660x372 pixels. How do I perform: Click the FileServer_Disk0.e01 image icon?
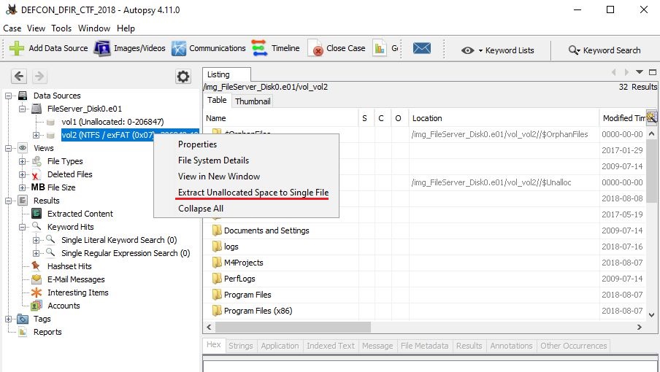pyautogui.click(x=37, y=109)
